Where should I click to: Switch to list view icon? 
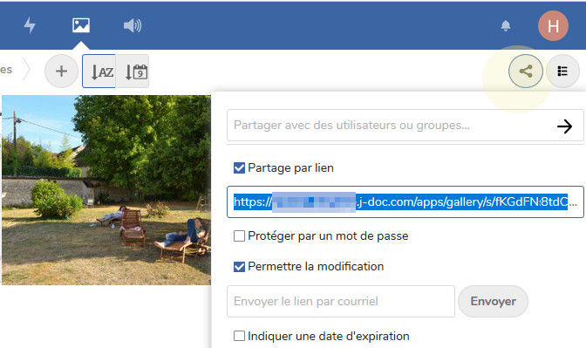[562, 71]
